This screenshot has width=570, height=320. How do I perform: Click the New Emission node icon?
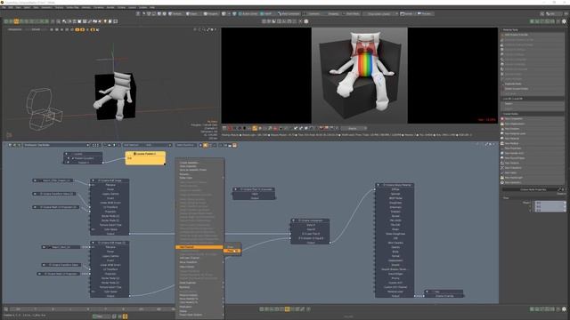502,129
